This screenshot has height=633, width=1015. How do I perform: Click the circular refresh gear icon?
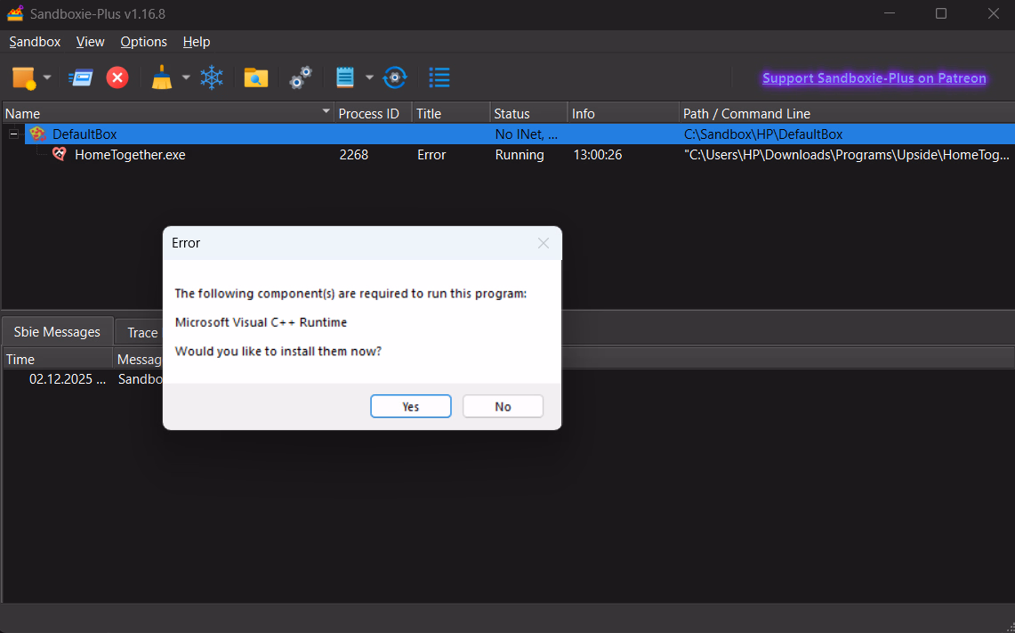(x=394, y=78)
